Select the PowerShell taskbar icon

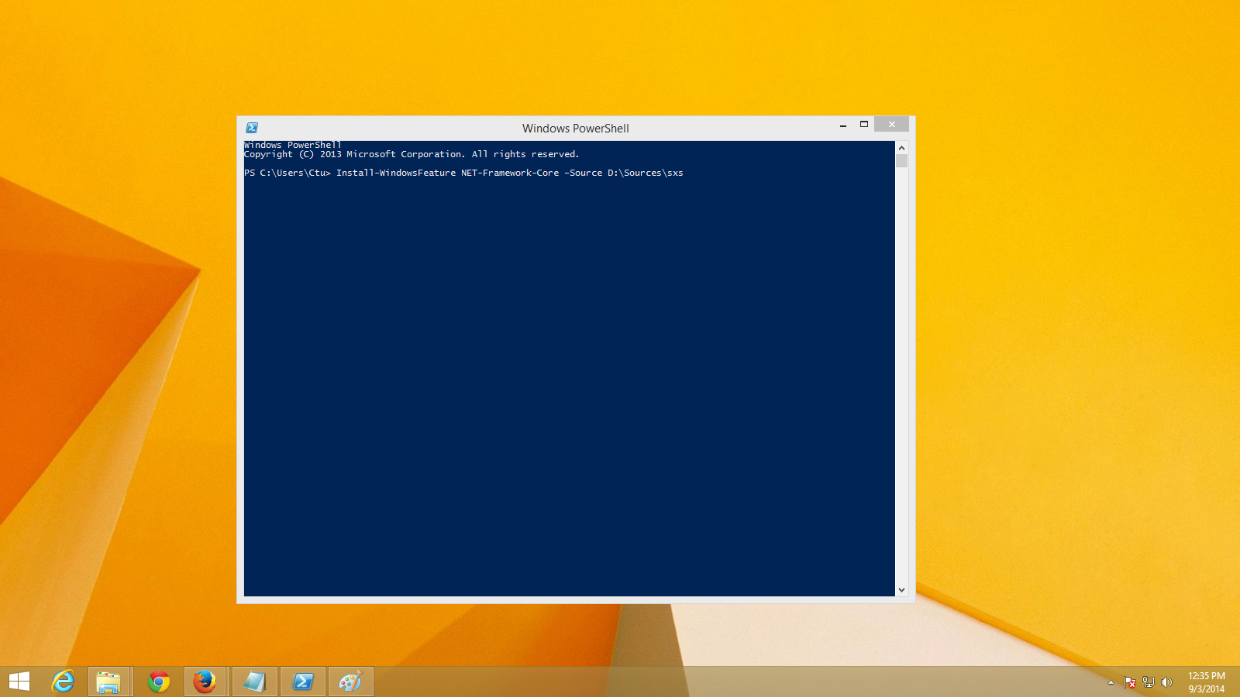[303, 682]
